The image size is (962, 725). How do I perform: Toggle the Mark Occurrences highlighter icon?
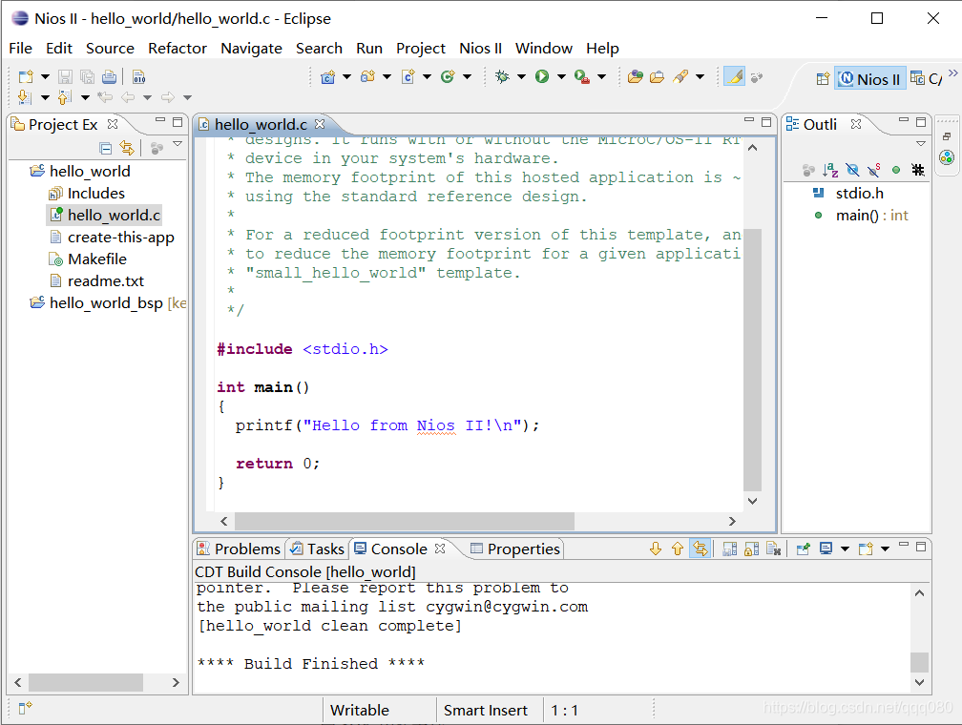click(735, 76)
